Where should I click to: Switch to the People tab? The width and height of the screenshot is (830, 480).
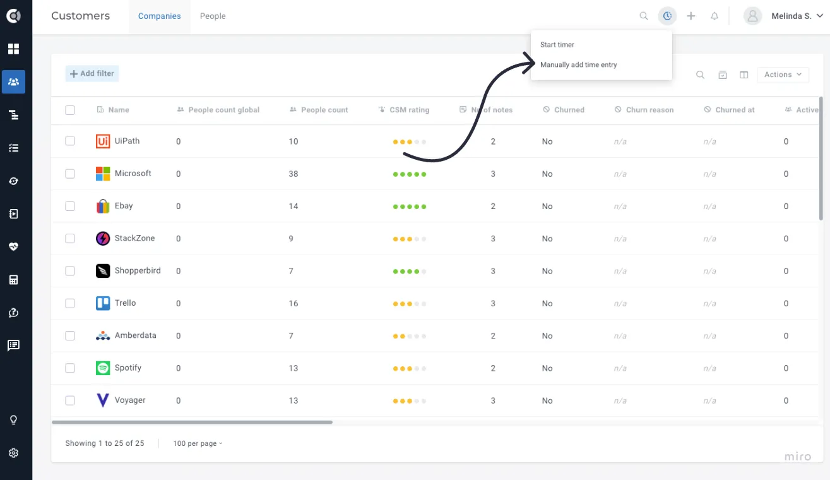(x=213, y=16)
